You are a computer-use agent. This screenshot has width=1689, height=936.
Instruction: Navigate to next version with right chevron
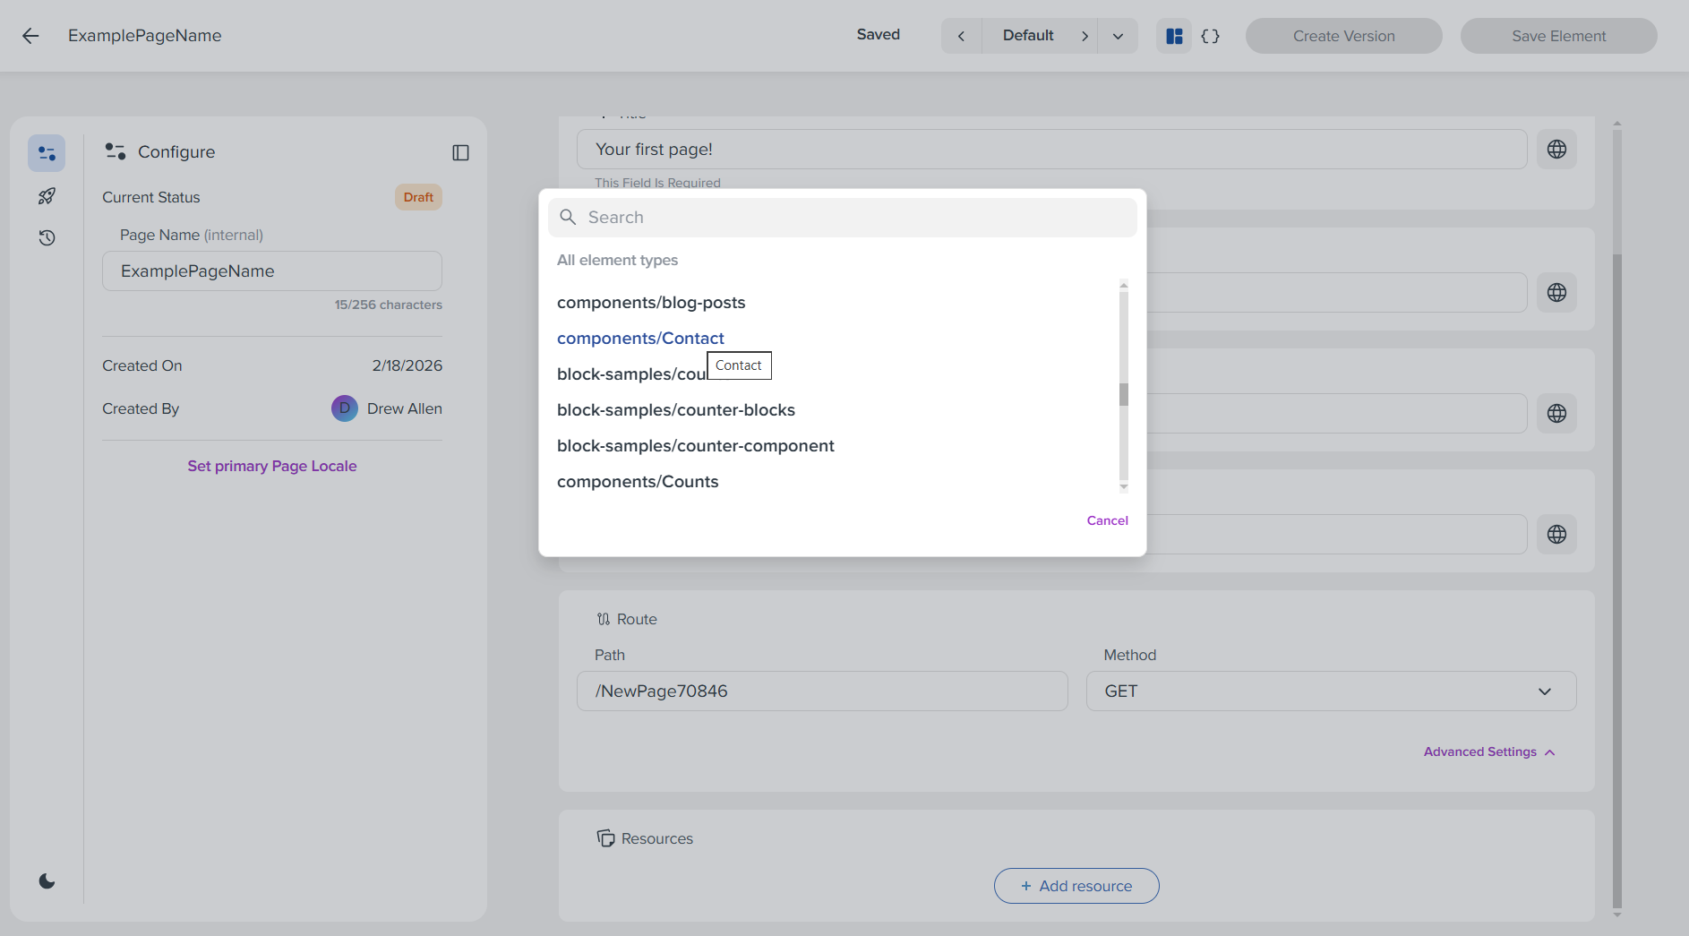tap(1085, 36)
